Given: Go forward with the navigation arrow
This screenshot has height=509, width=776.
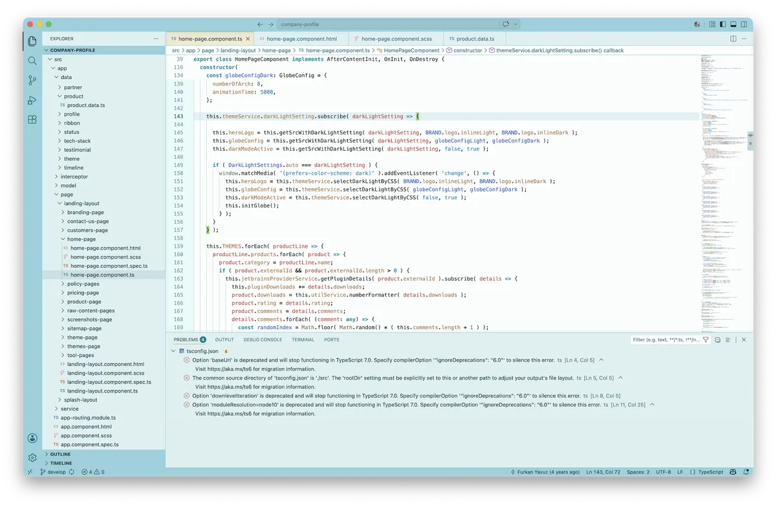Looking at the screenshot, I should pos(272,25).
